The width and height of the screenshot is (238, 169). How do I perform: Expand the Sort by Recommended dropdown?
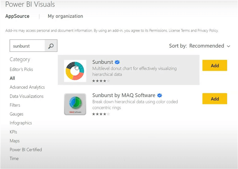click(200, 46)
